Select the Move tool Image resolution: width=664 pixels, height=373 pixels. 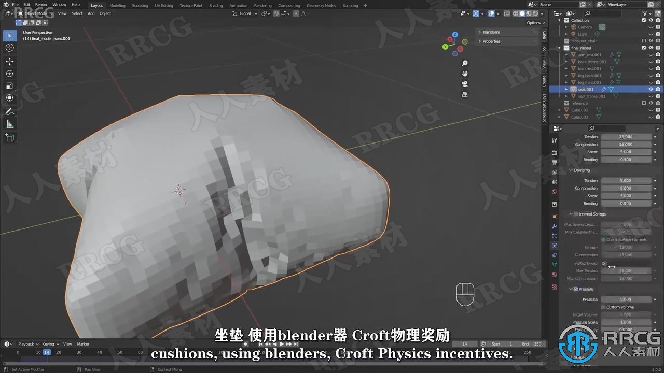[9, 61]
